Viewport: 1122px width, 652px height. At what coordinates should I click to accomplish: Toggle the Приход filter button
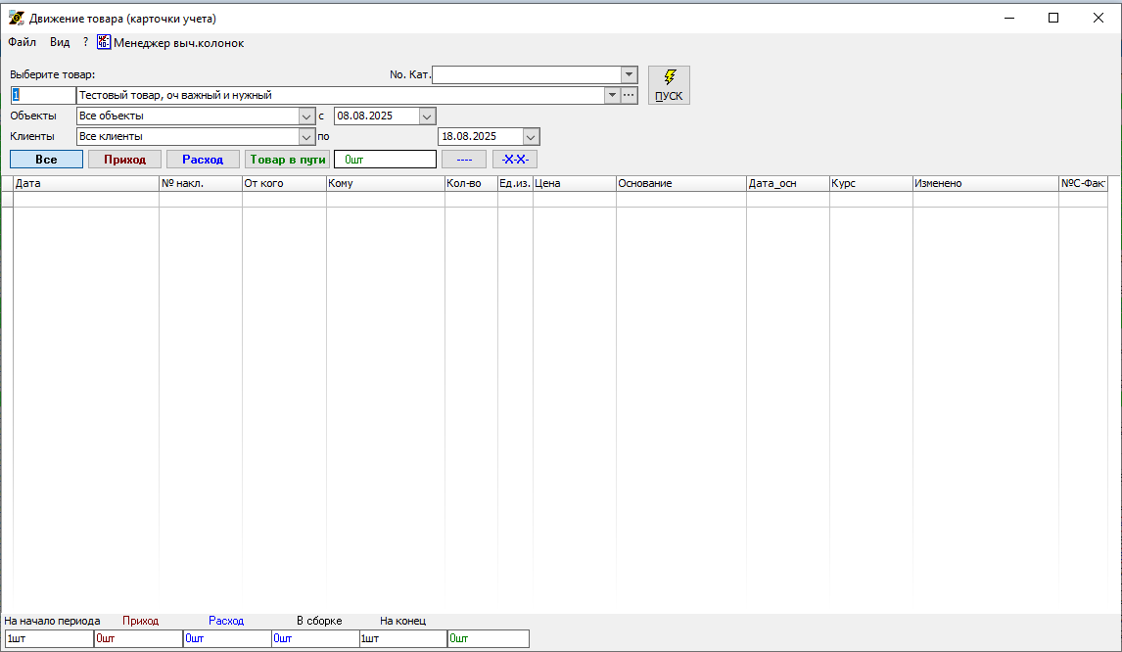[124, 160]
